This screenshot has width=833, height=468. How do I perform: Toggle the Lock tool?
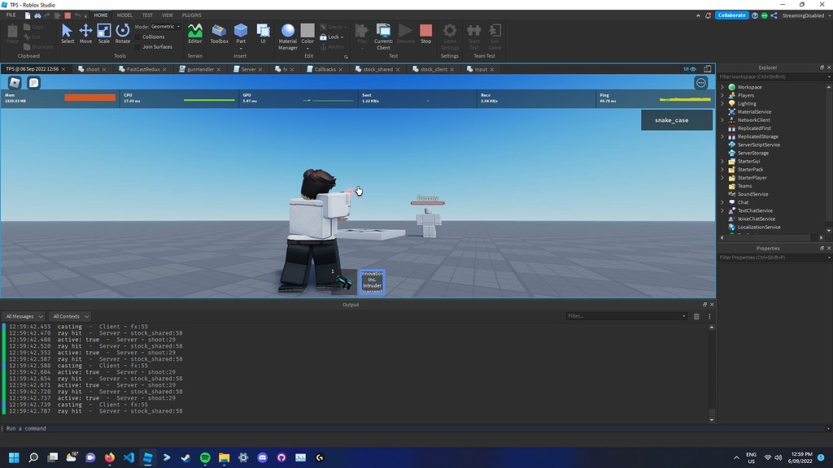pos(333,36)
